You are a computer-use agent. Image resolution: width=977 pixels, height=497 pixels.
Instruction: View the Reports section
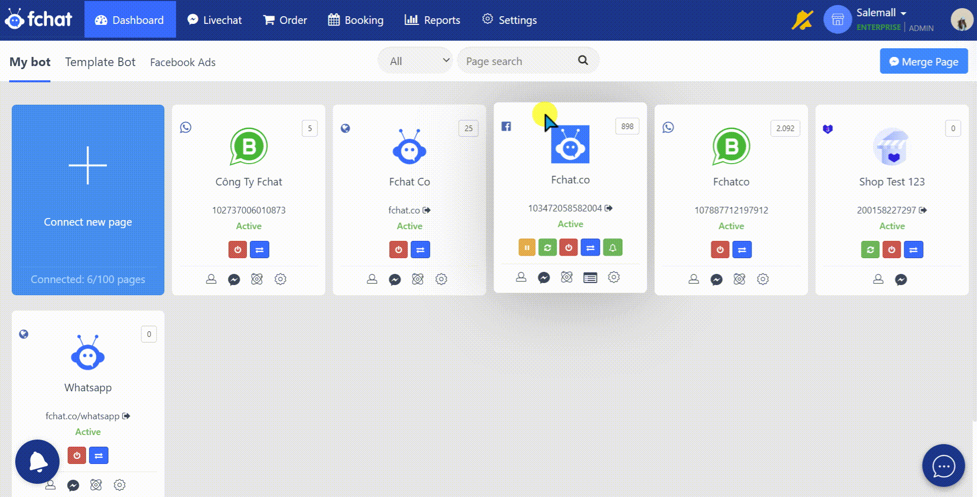tap(432, 20)
